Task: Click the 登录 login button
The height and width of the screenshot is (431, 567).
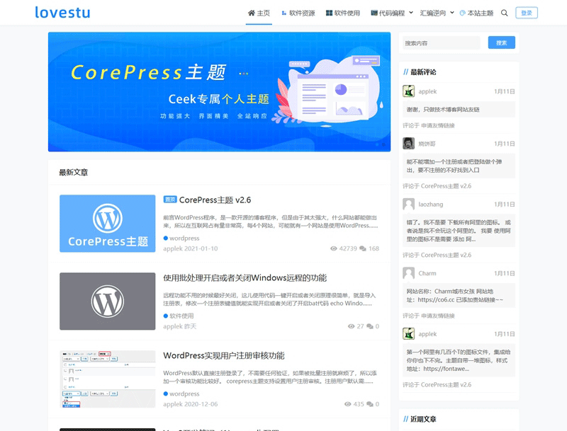Action: click(x=527, y=13)
